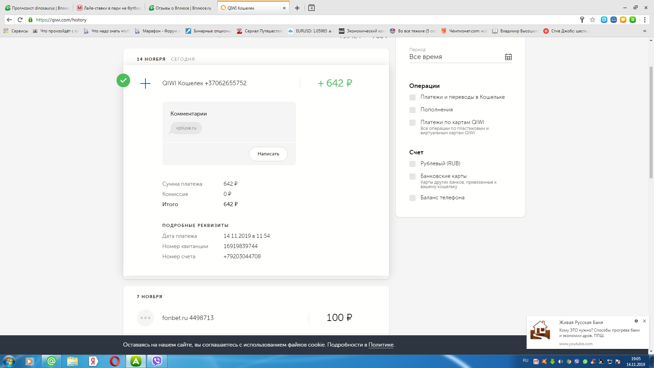This screenshot has width=654, height=368.
Task: Open Бинарные опционы bookmark
Action: pyautogui.click(x=208, y=31)
